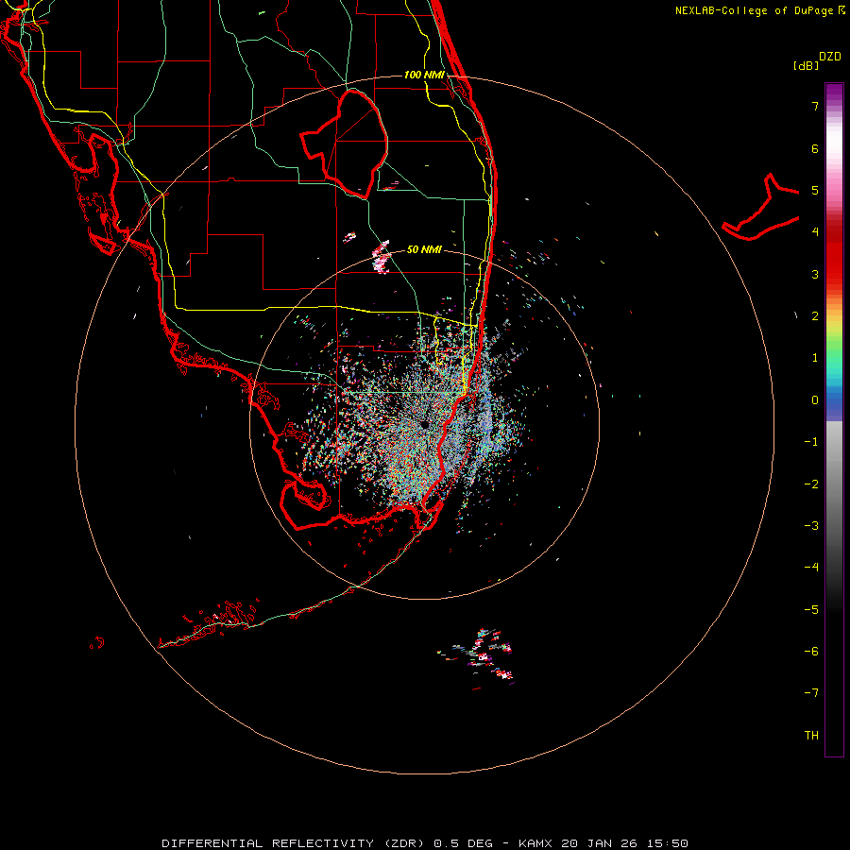Click the positive 5 tick on the scale

(815, 190)
